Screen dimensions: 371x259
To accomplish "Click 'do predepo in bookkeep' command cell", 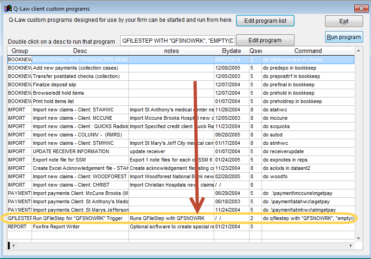I will tap(308, 68).
